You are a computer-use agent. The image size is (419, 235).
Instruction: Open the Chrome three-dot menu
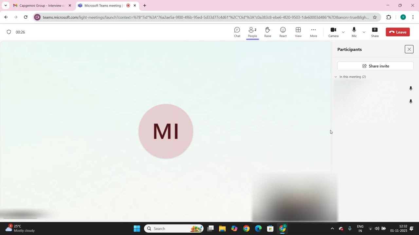coord(413,17)
